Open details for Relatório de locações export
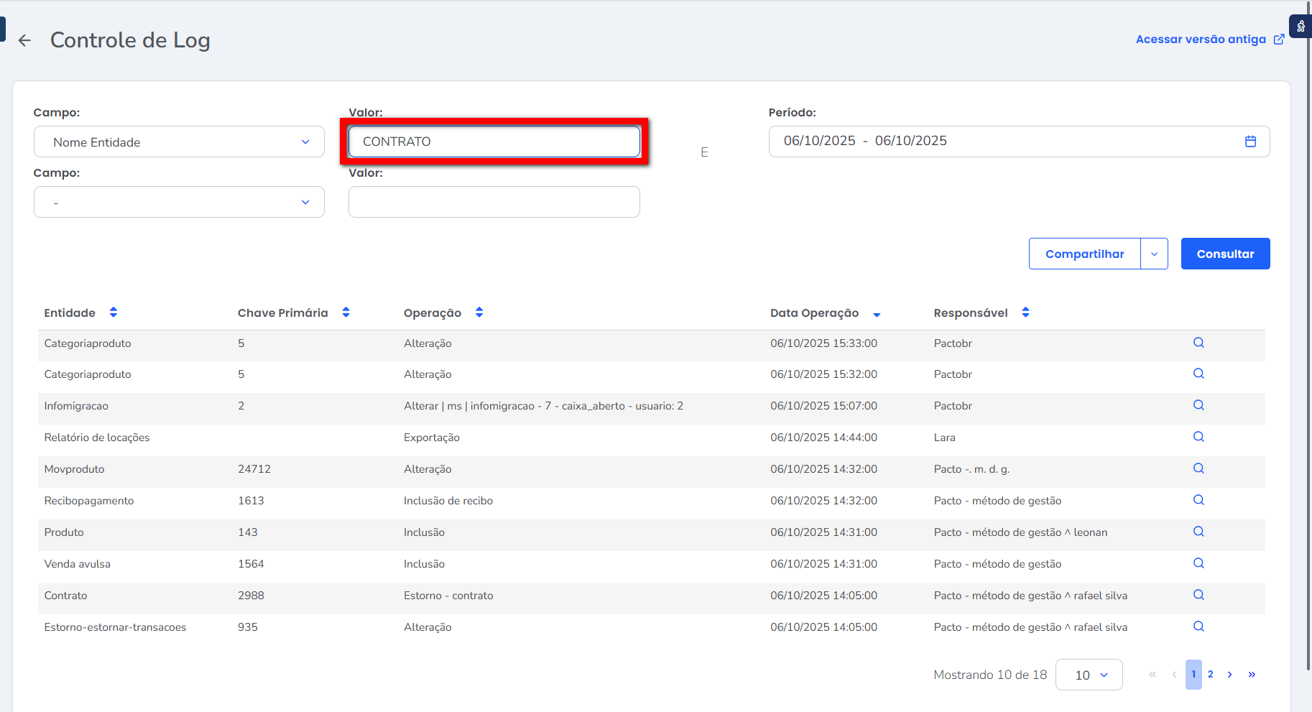Image resolution: width=1312 pixels, height=712 pixels. point(1198,437)
